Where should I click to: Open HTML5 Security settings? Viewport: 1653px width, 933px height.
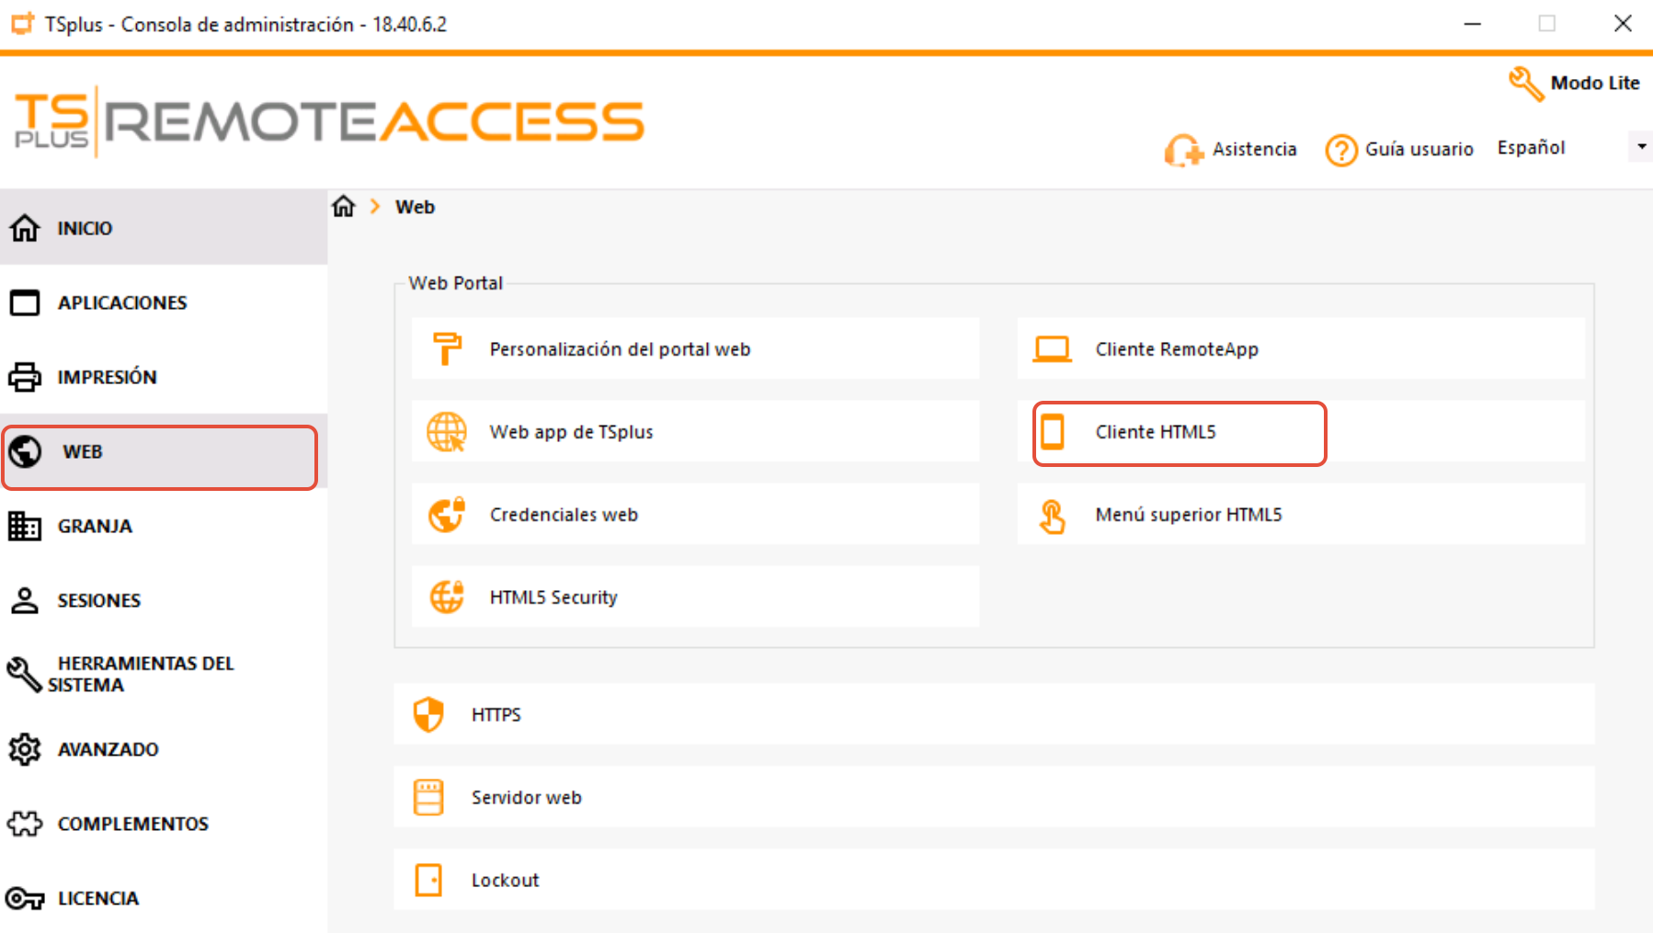click(x=695, y=597)
